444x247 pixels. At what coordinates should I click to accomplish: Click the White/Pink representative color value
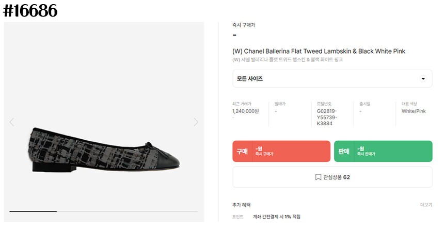pyautogui.click(x=414, y=111)
